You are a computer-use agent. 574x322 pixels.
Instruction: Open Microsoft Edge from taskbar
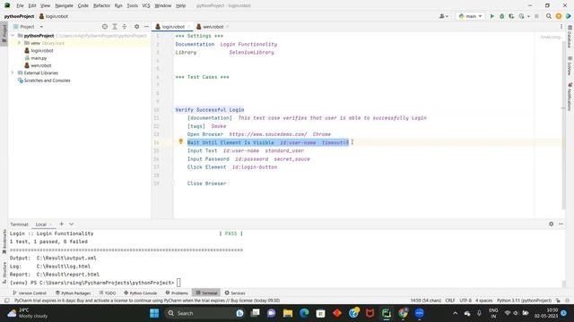point(304,313)
